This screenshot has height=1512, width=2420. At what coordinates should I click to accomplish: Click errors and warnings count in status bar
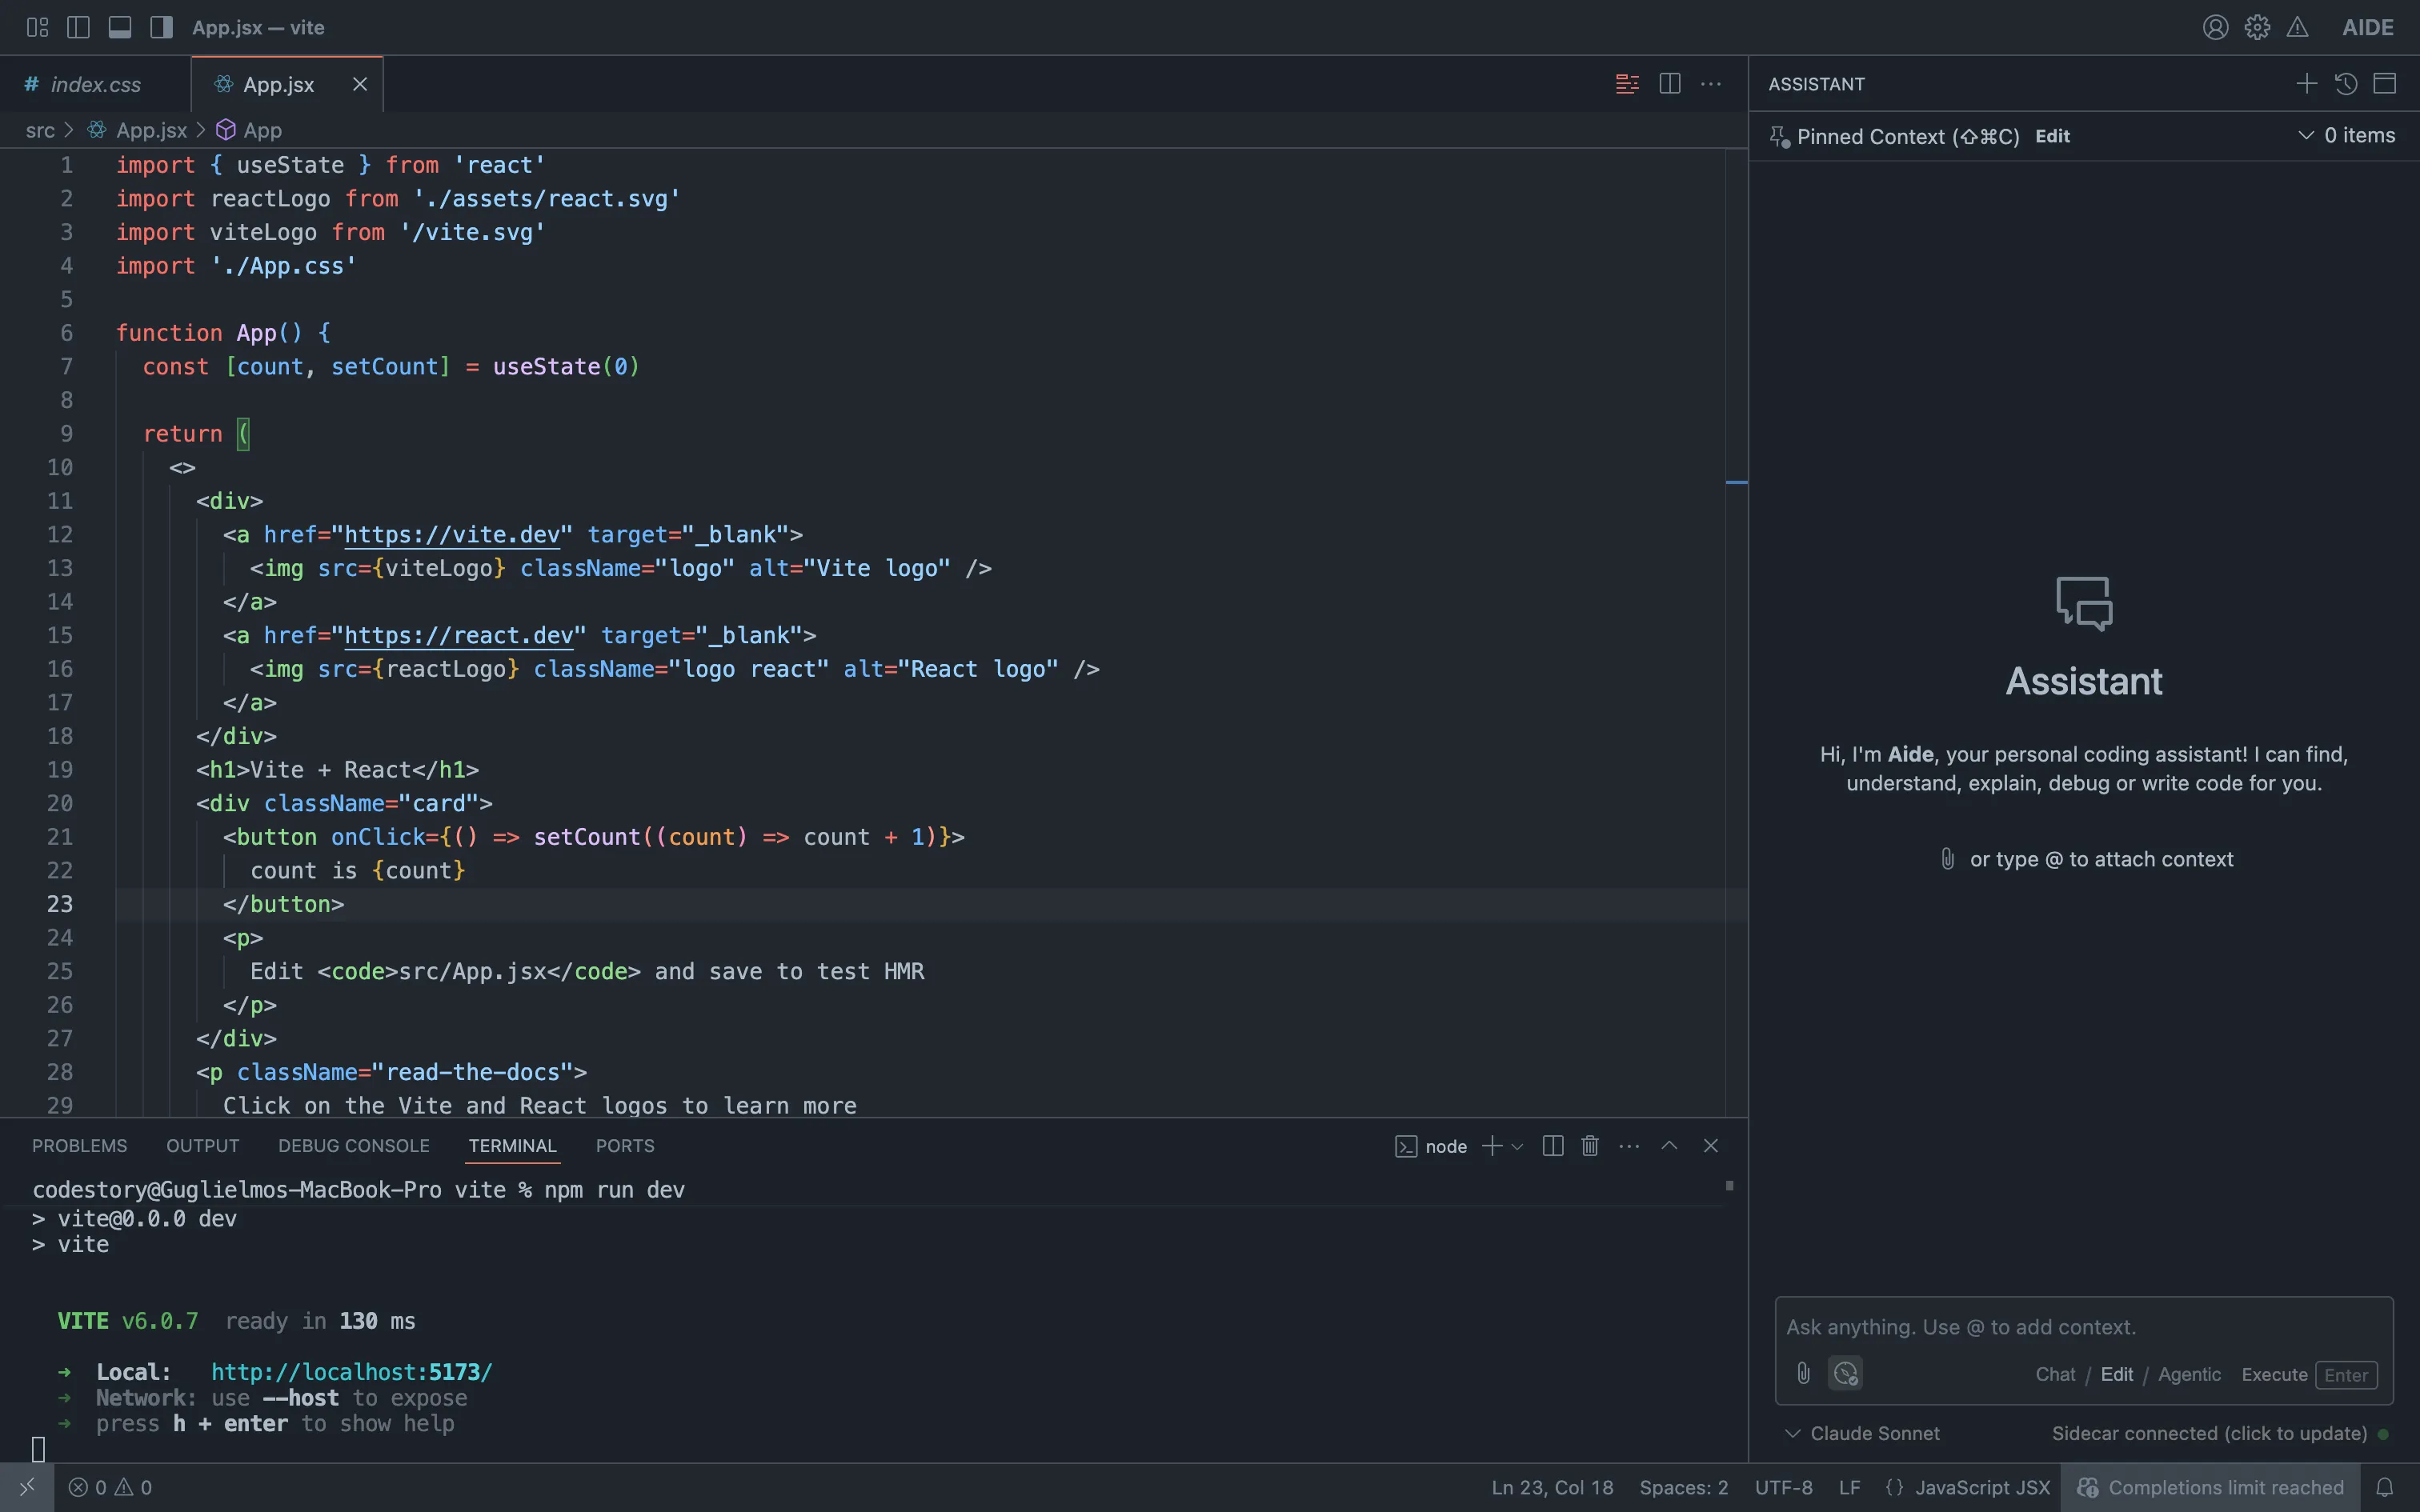(110, 1487)
